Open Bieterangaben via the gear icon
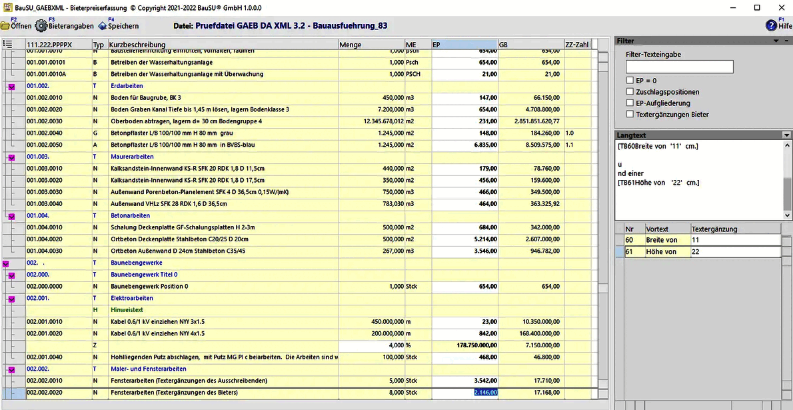The height and width of the screenshot is (410, 793). point(42,25)
